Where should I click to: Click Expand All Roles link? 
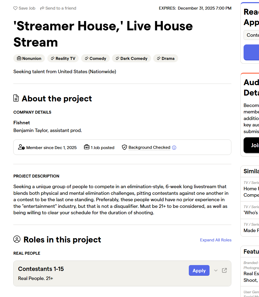click(216, 240)
